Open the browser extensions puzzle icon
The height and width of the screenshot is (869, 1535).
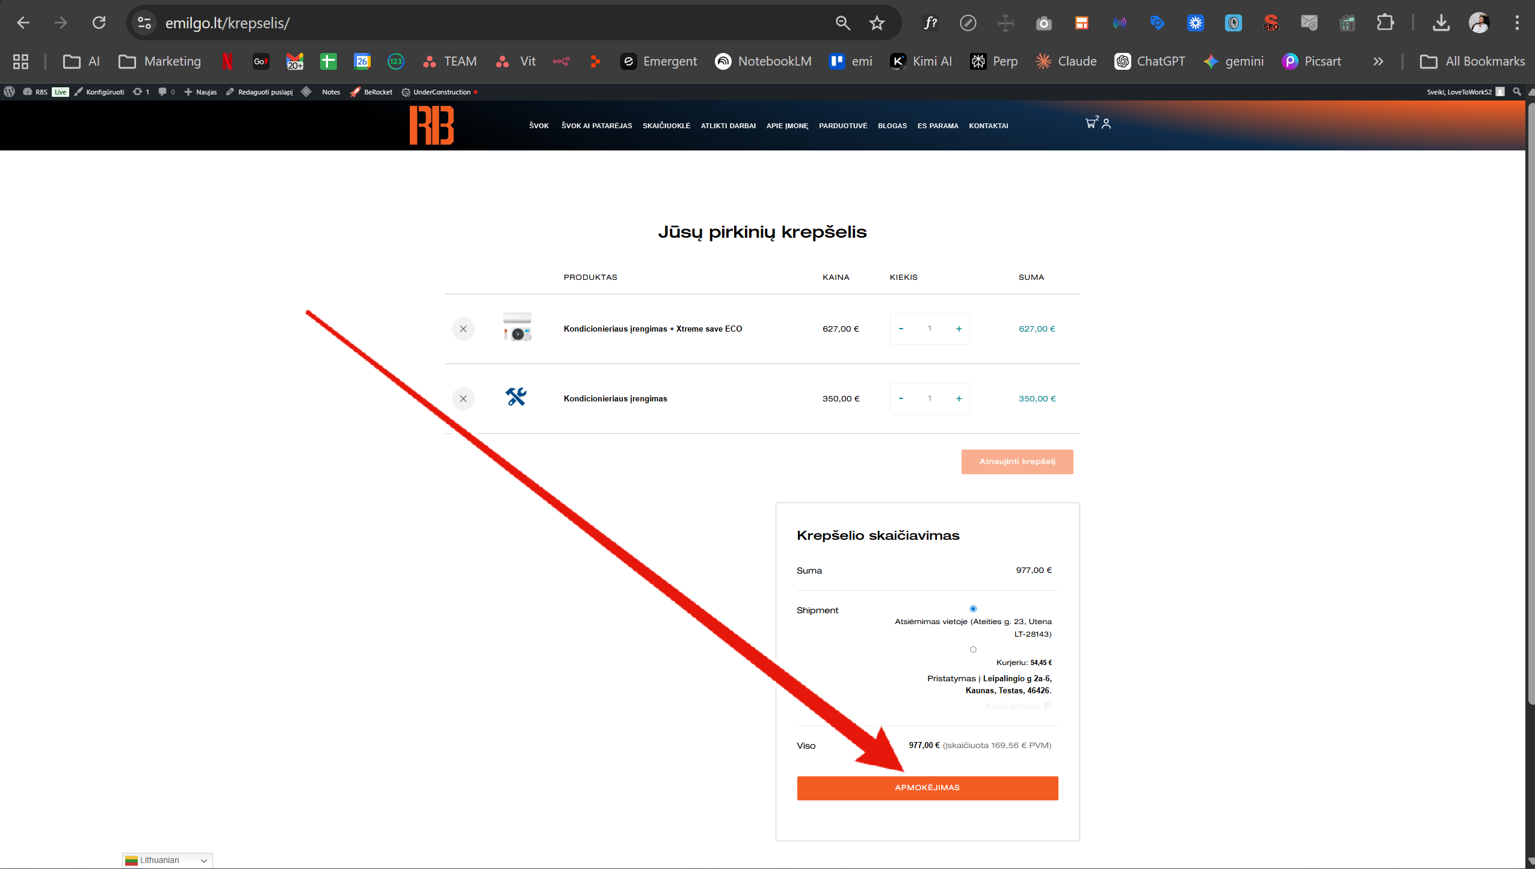(1385, 23)
